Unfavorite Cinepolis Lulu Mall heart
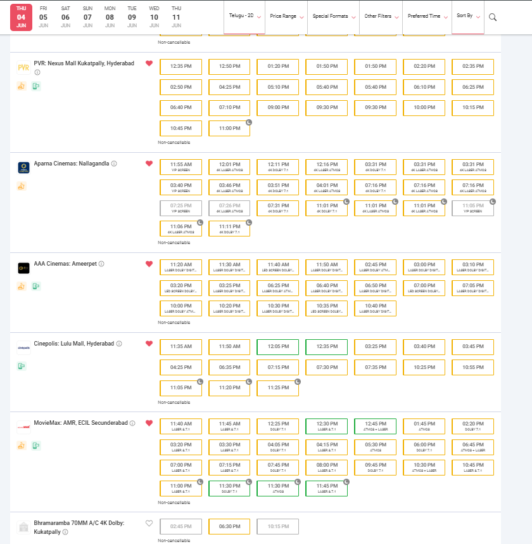Screen dimensions: 532x544 [x=149, y=344]
